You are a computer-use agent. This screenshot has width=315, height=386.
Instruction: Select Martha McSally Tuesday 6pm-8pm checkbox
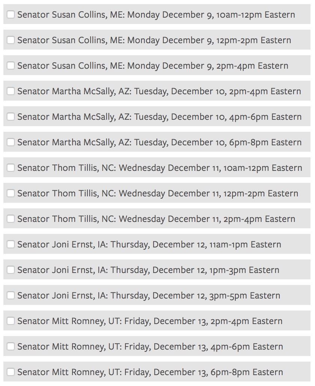(11, 142)
